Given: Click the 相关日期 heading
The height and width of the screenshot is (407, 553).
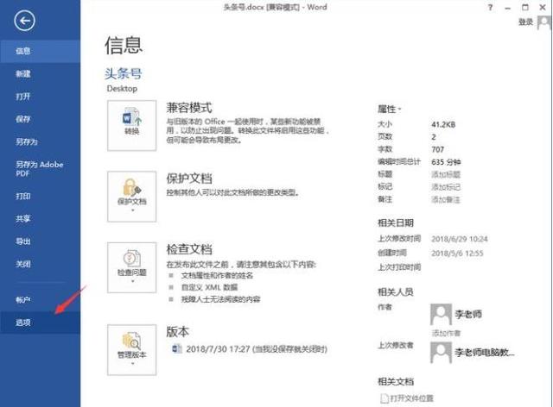Looking at the screenshot, I should tap(396, 222).
